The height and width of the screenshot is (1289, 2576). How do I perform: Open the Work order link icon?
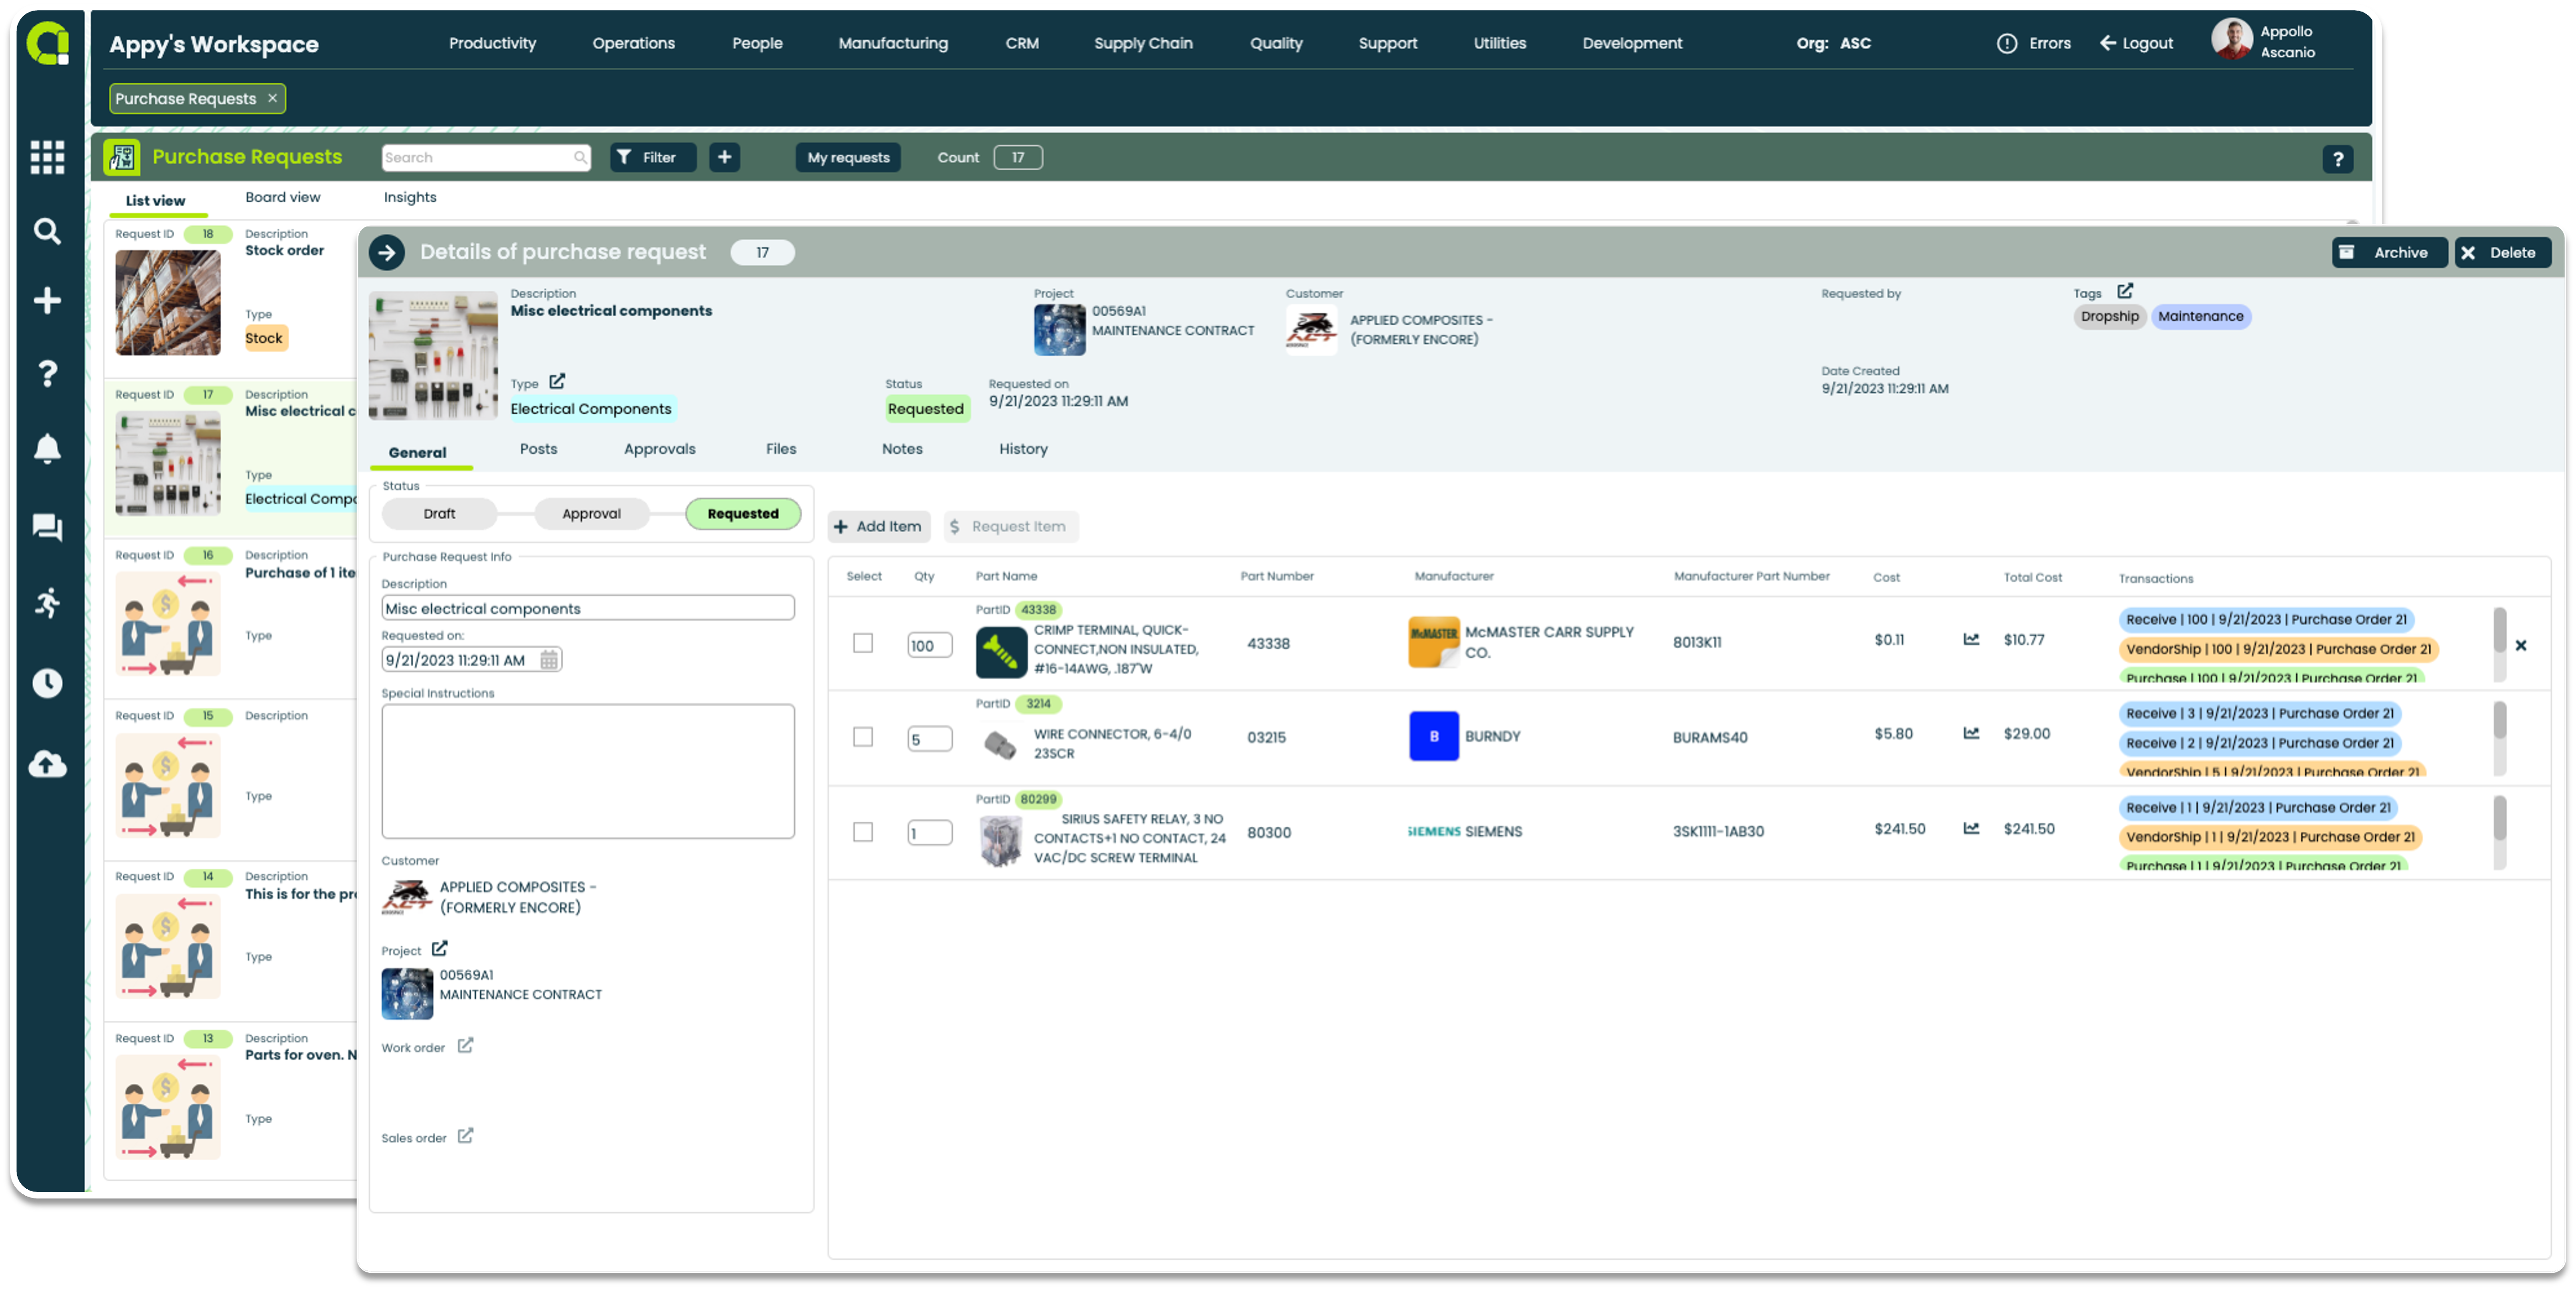pos(465,1045)
